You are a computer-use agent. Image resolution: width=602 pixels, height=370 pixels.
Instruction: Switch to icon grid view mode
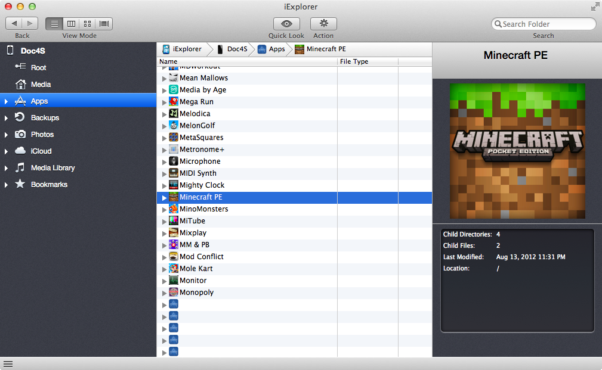[88, 24]
